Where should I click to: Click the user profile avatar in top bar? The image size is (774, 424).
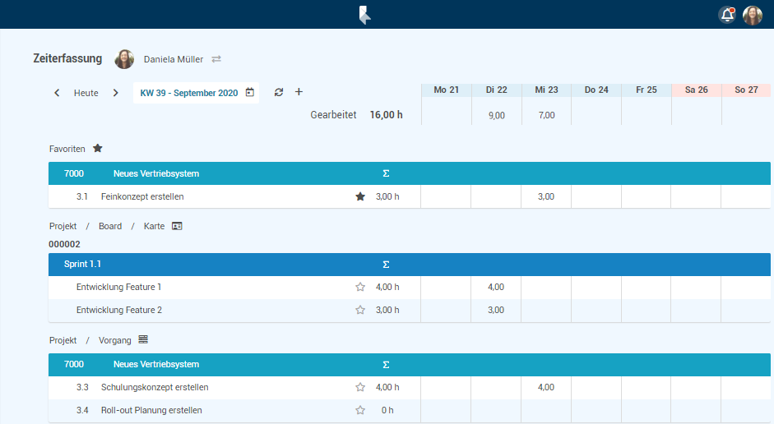(753, 15)
